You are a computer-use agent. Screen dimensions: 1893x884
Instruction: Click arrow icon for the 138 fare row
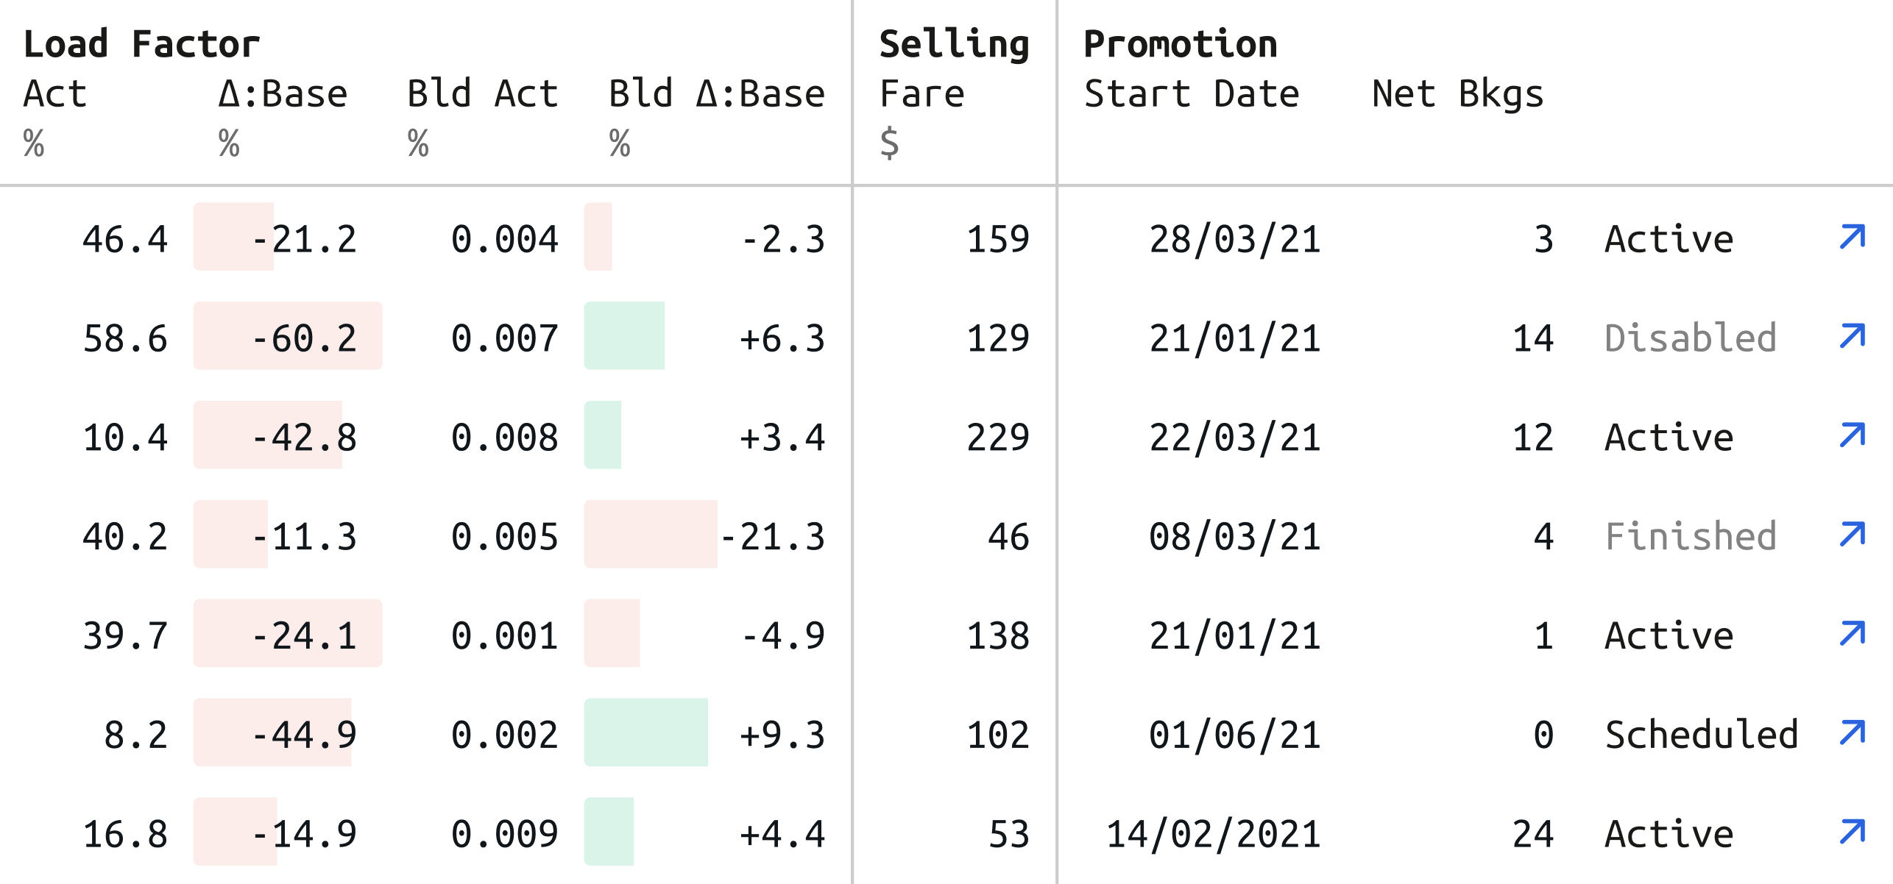tap(1852, 635)
